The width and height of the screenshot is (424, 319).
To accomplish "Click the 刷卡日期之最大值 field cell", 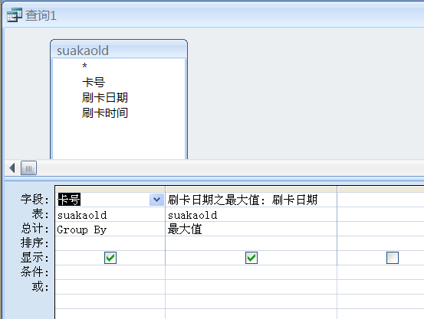I will (x=251, y=200).
